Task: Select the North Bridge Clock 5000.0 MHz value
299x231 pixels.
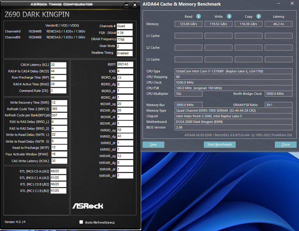Action: (279, 94)
